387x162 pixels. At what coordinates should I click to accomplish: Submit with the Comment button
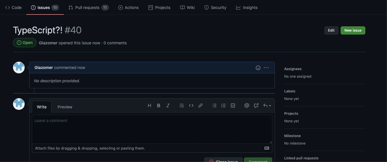258,160
